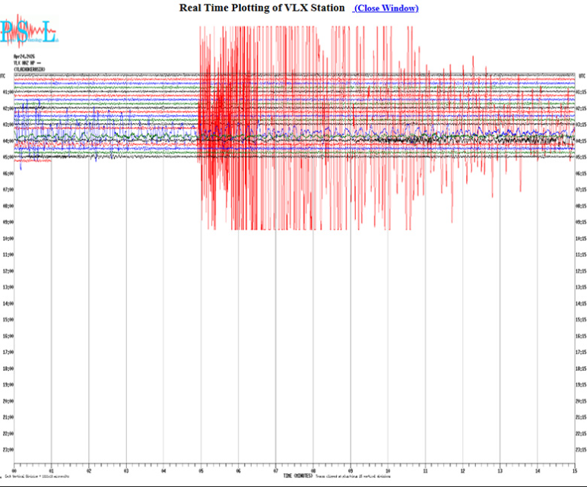This screenshot has height=487, width=587.
Task: Click the 13 minute tick on bottom axis
Action: pyautogui.click(x=500, y=471)
